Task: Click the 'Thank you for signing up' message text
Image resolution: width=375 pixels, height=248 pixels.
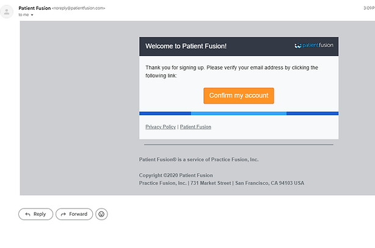Action: (231, 71)
